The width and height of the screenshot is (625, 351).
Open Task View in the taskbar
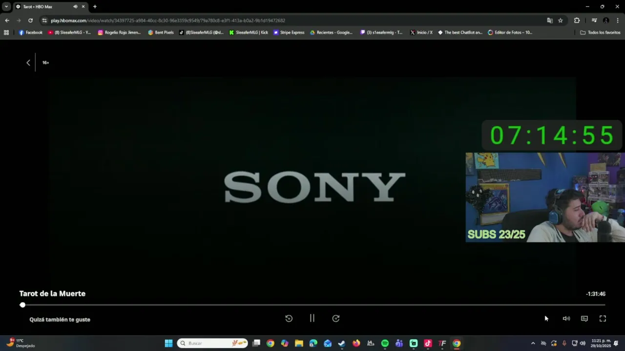pos(256,343)
